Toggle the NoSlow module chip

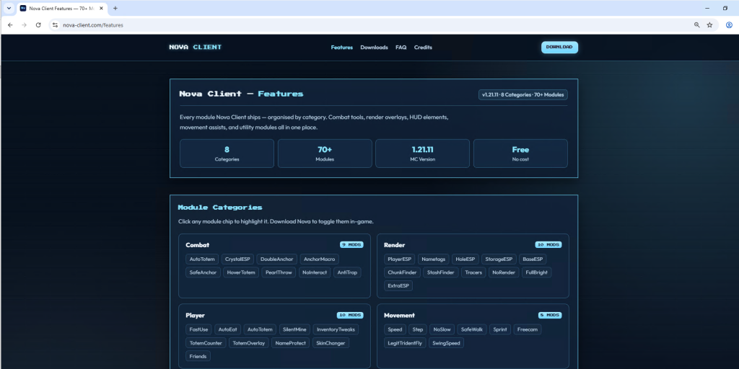(442, 329)
